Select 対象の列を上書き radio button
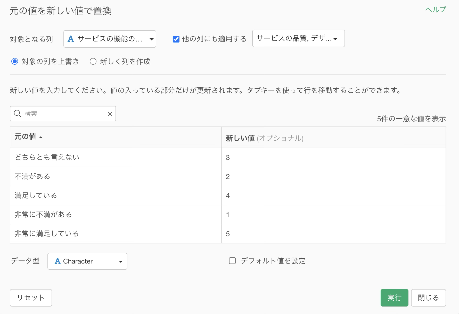The width and height of the screenshot is (459, 314). 15,61
